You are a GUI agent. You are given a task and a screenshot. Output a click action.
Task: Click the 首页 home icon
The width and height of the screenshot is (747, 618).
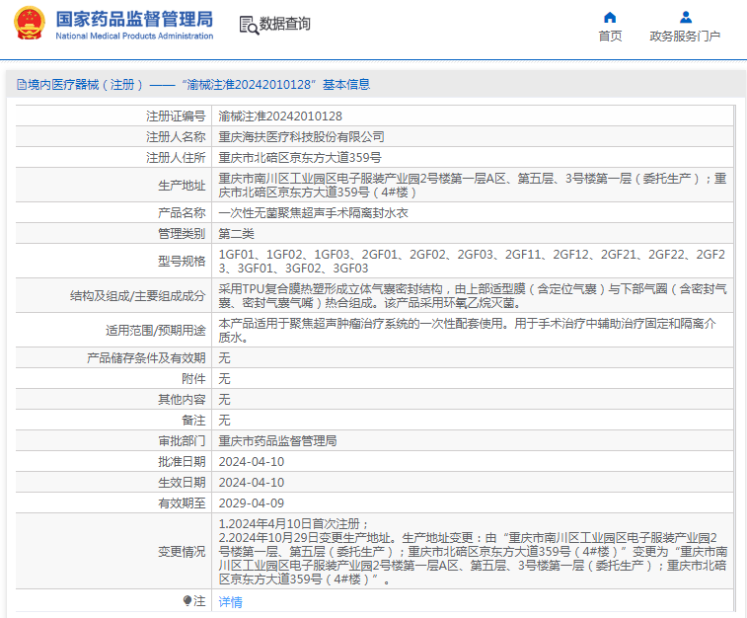pos(610,18)
